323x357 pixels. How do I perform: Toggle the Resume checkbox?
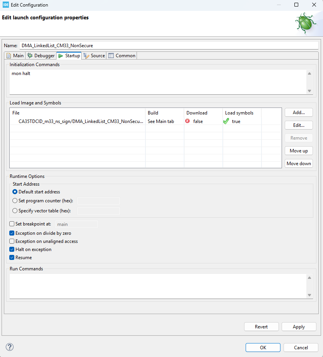(12, 258)
